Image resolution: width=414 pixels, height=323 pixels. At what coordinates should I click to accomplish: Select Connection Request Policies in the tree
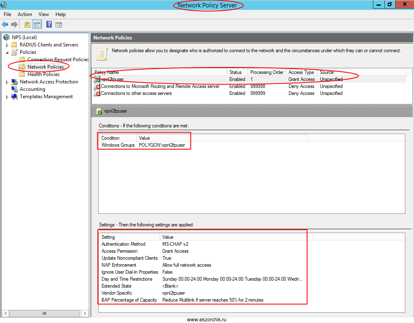tap(58, 60)
